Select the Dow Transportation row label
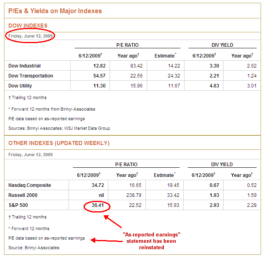 point(31,76)
